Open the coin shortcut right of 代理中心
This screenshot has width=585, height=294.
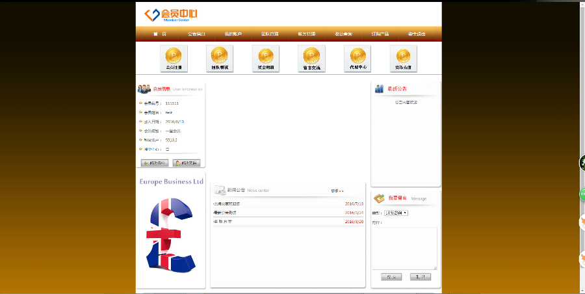click(403, 59)
